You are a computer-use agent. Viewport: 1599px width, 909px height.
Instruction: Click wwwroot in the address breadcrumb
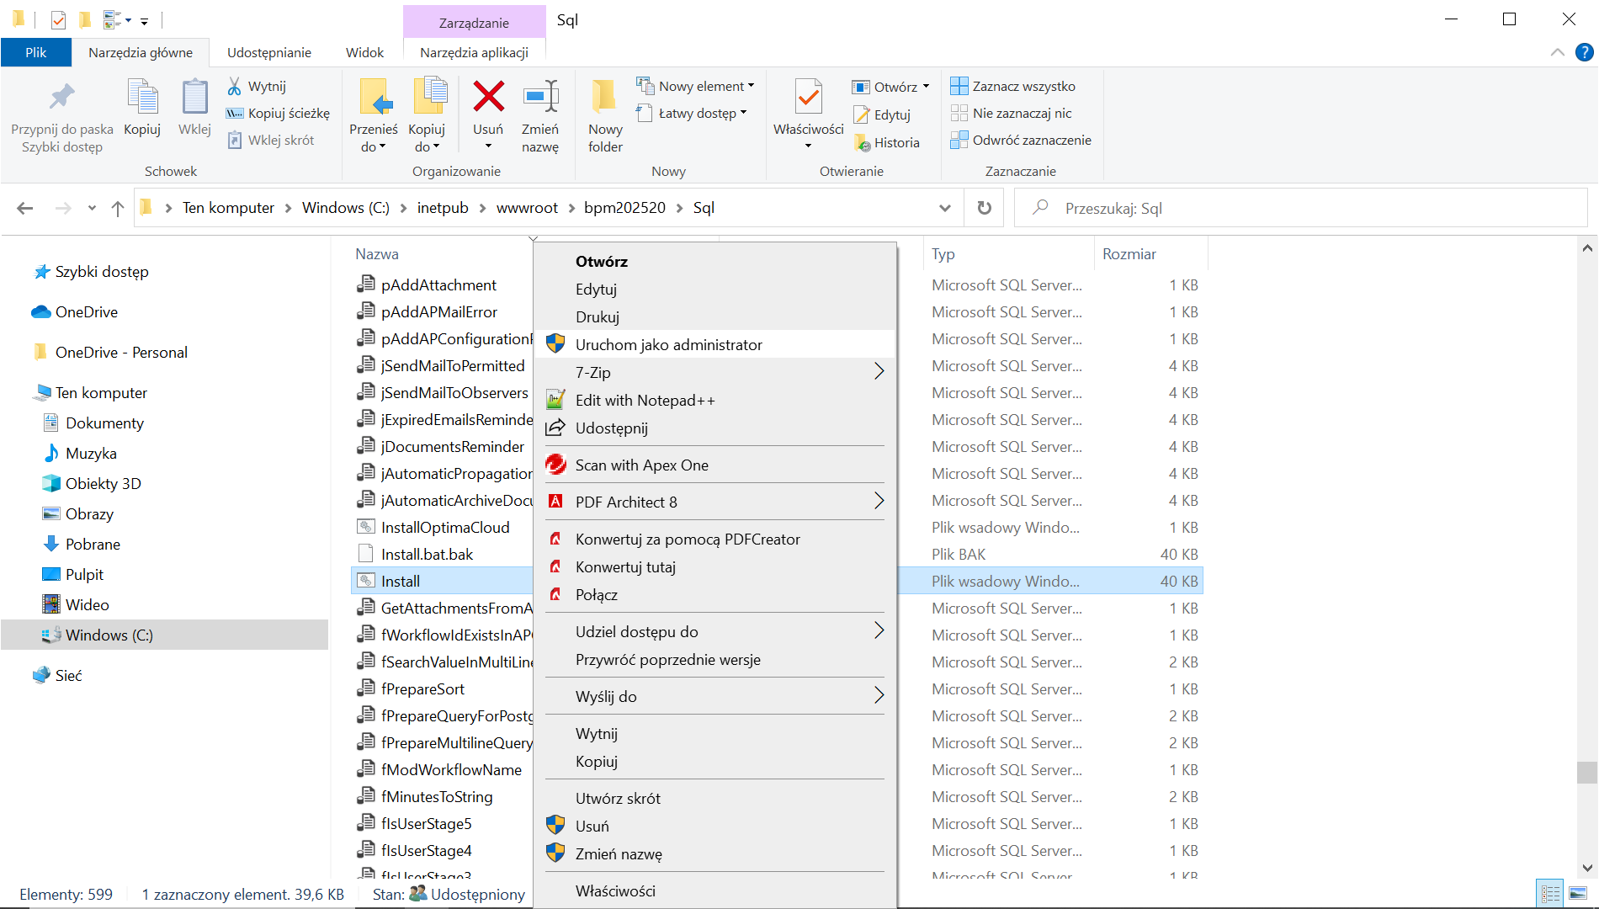(527, 208)
